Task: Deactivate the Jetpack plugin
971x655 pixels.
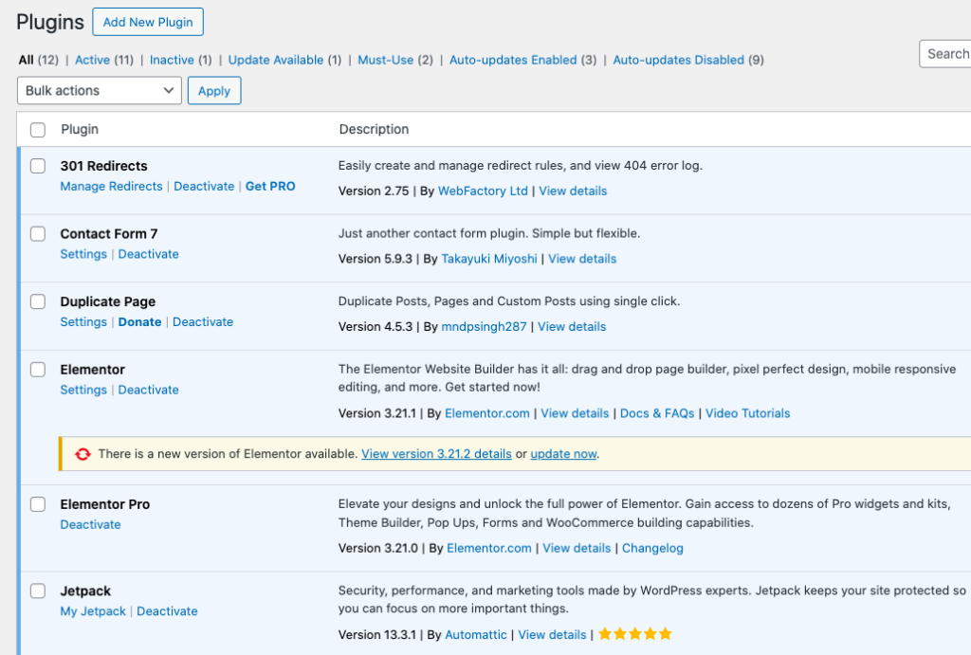Action: coord(167,611)
